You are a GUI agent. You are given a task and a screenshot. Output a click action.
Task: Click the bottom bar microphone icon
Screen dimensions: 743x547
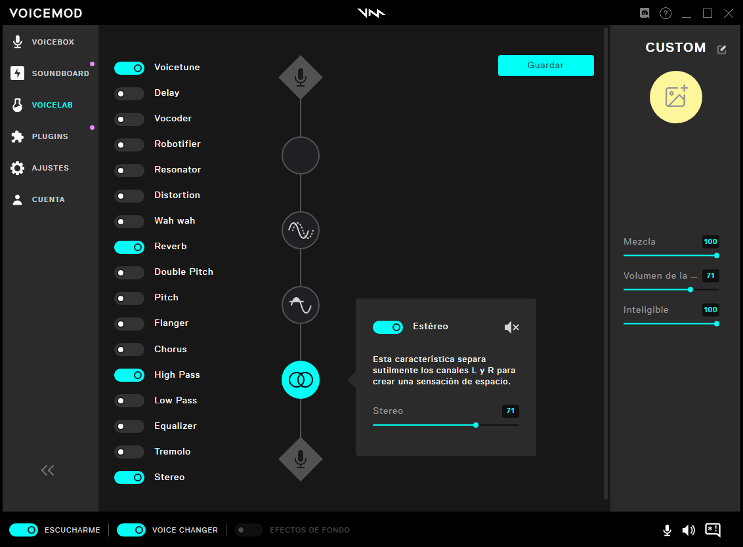(x=667, y=530)
